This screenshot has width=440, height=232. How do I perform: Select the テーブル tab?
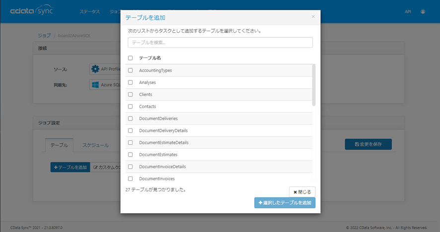pos(60,145)
